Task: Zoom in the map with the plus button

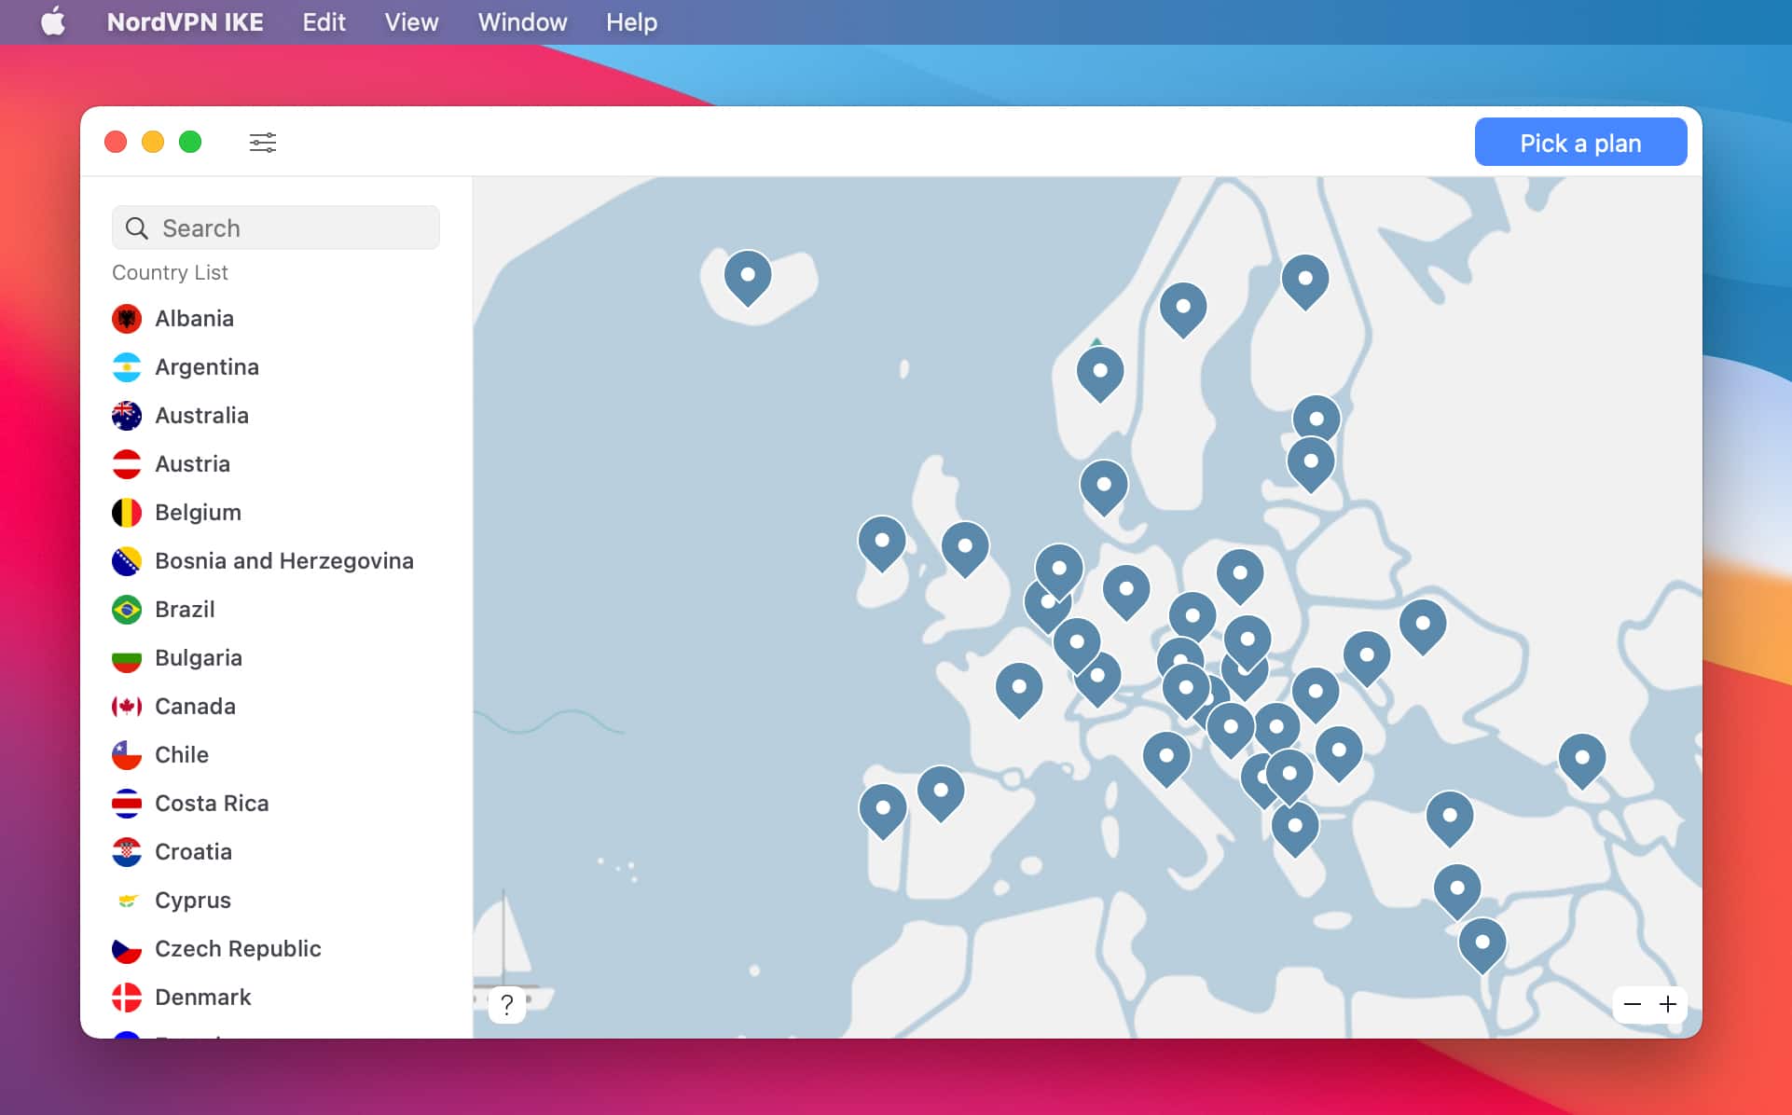Action: 1668,1004
